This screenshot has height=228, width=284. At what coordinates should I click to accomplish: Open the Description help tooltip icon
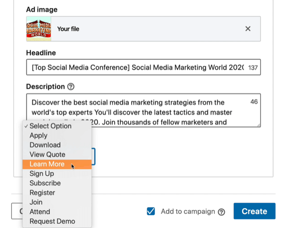71,87
